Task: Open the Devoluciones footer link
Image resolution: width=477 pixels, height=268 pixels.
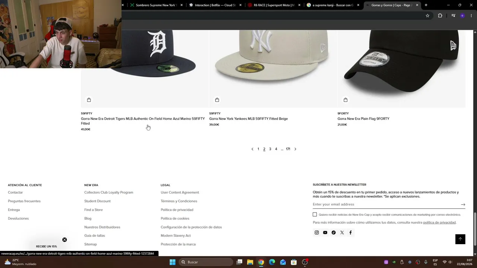Action: (18, 218)
